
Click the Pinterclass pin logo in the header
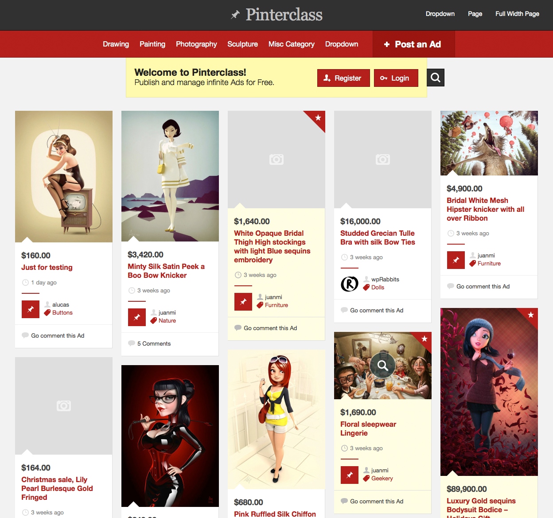coord(234,15)
